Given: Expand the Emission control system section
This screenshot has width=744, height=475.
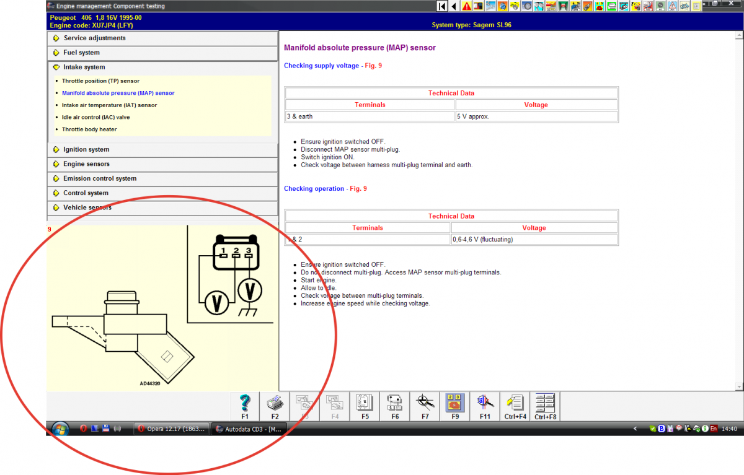Looking at the screenshot, I should click(99, 178).
